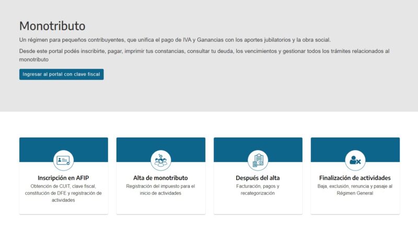Click the user-with-X icon for Finalización de actividades
The image size is (418, 226).
(355, 161)
